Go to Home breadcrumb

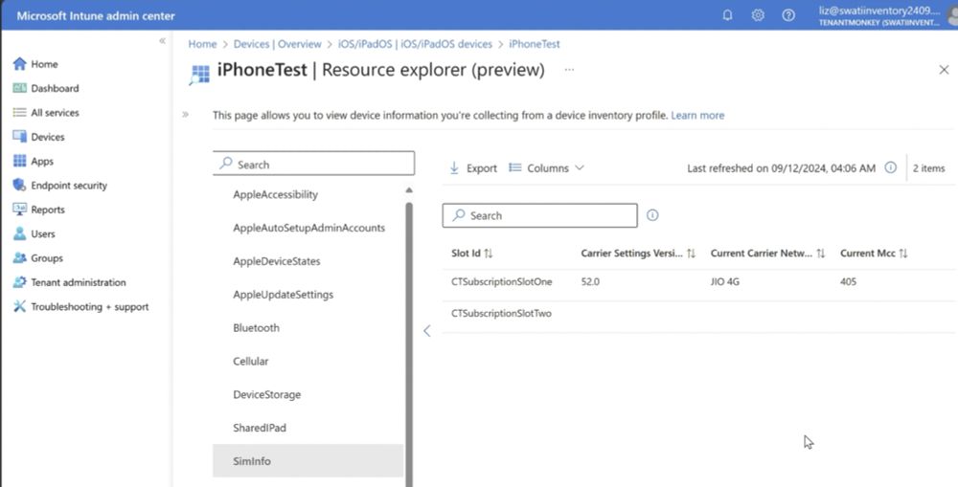click(202, 44)
